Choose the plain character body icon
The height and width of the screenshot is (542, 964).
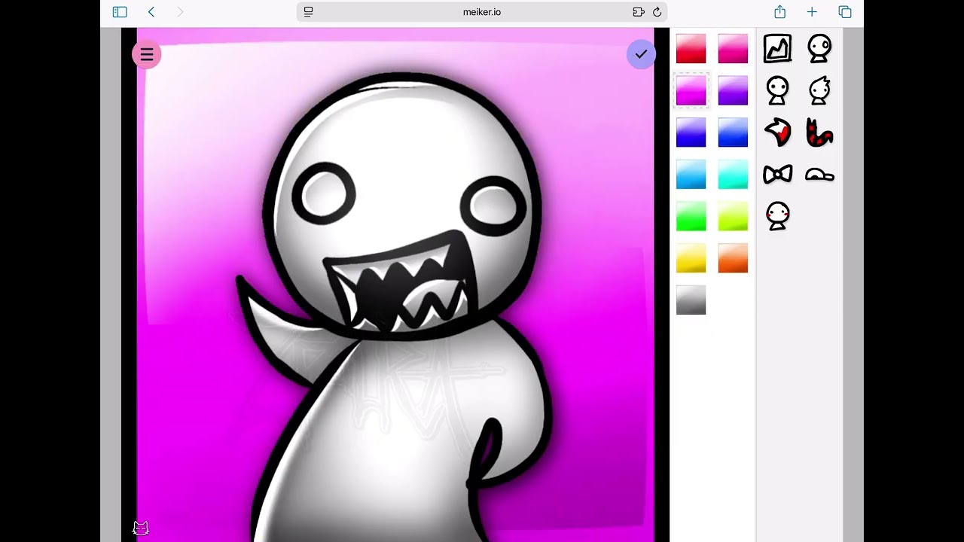point(777,91)
